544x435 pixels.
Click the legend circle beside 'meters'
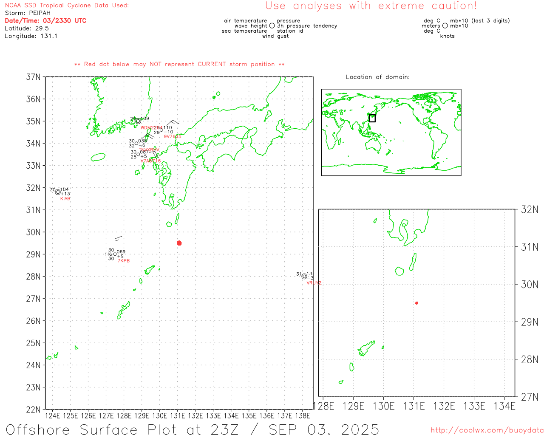point(445,25)
